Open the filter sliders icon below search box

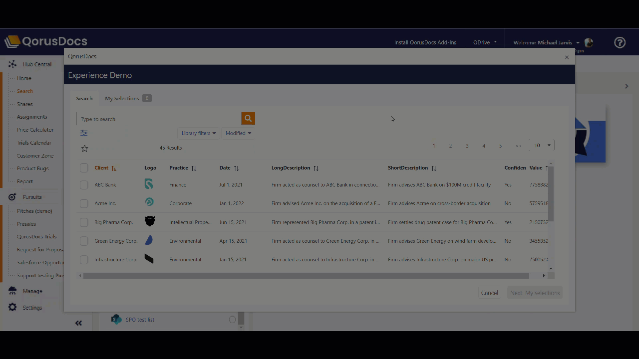click(84, 133)
